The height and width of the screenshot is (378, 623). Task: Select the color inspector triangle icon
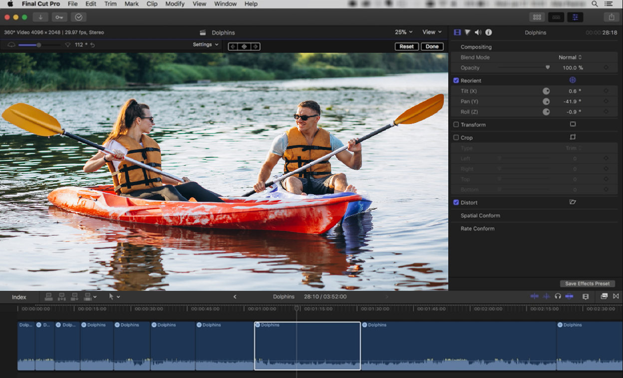[468, 32]
